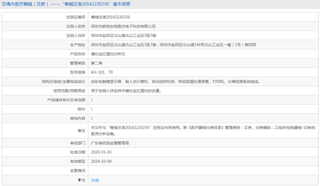Select the value 广东省药品监督管理局

(110, 143)
